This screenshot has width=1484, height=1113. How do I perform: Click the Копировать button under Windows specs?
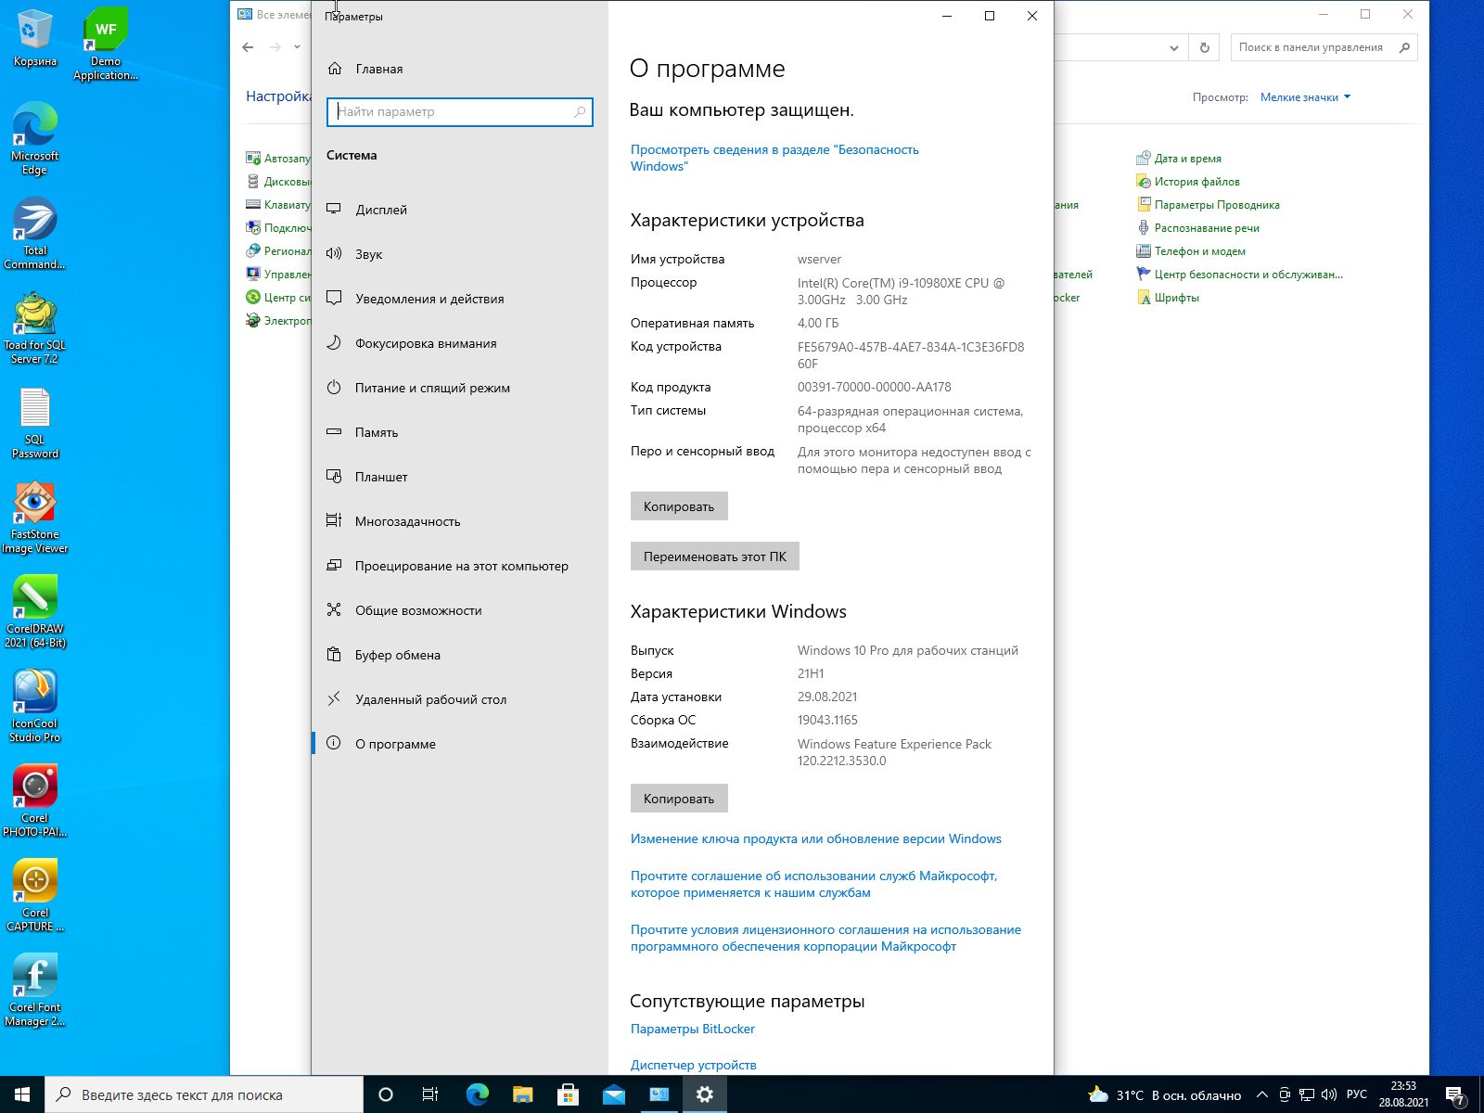pos(679,799)
